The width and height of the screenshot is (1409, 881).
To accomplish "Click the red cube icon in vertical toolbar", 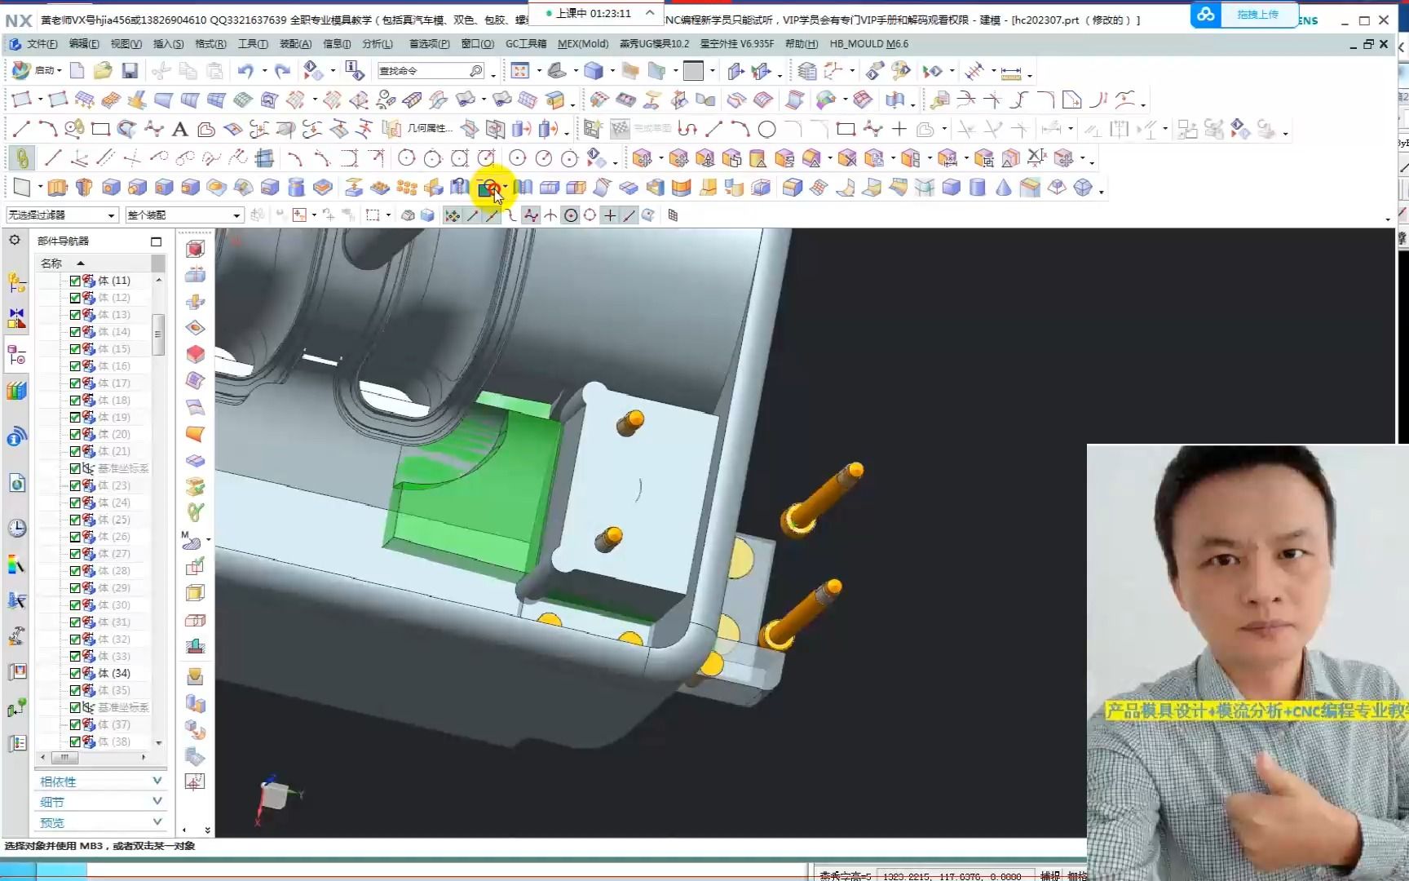I will coord(195,249).
